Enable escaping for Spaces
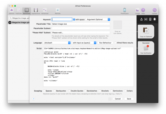 coord(44,91)
